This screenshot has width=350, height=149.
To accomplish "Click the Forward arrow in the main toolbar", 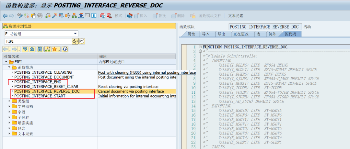I will coord(12,16).
